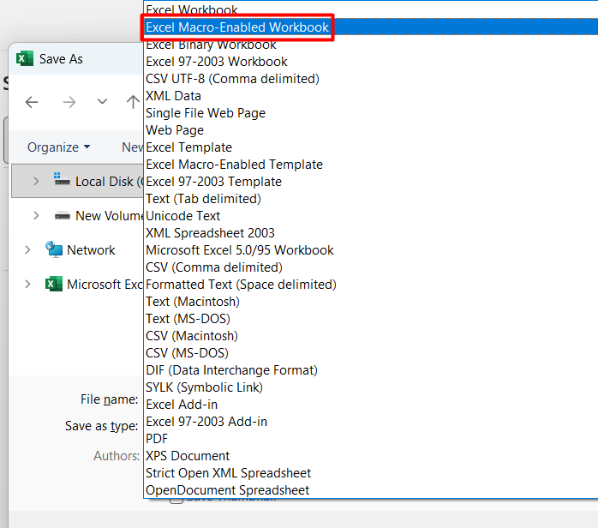Select XML Data file type
Screen dimensions: 598x528
[371, 96]
